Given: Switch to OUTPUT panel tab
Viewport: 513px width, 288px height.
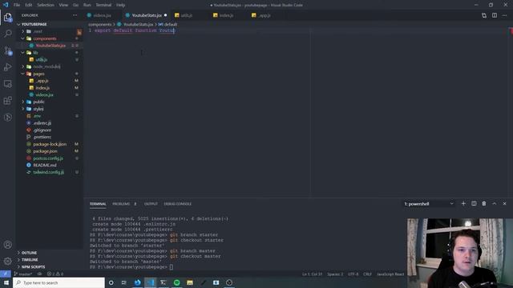Looking at the screenshot, I should pyautogui.click(x=151, y=204).
